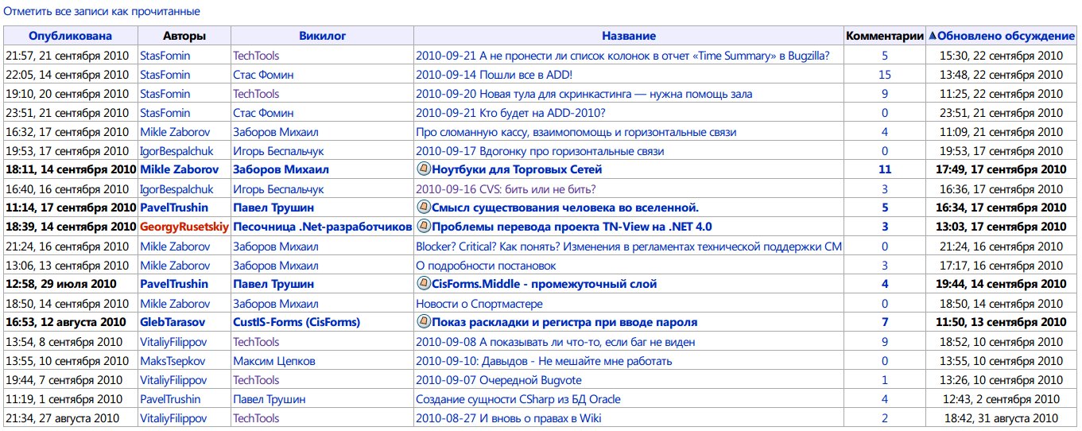This screenshot has height=431, width=1082.
Task: Open '2010-09-17 Вдогонку про горизонтальные связи'
Action: coord(540,151)
